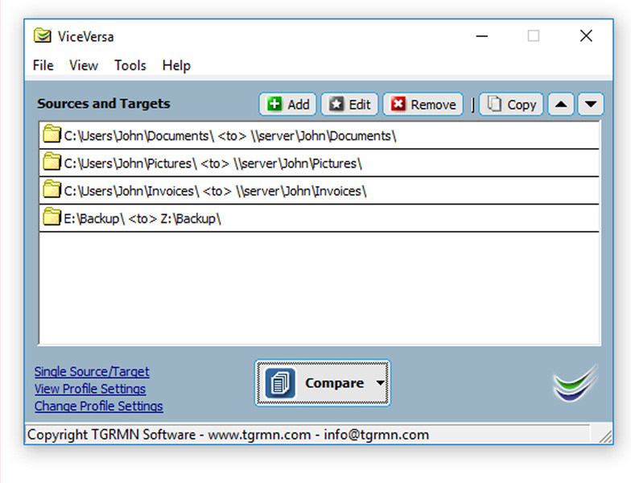Screen dimensions: 631x483
Task: Open the Change Profile Settings link
Action: click(98, 406)
